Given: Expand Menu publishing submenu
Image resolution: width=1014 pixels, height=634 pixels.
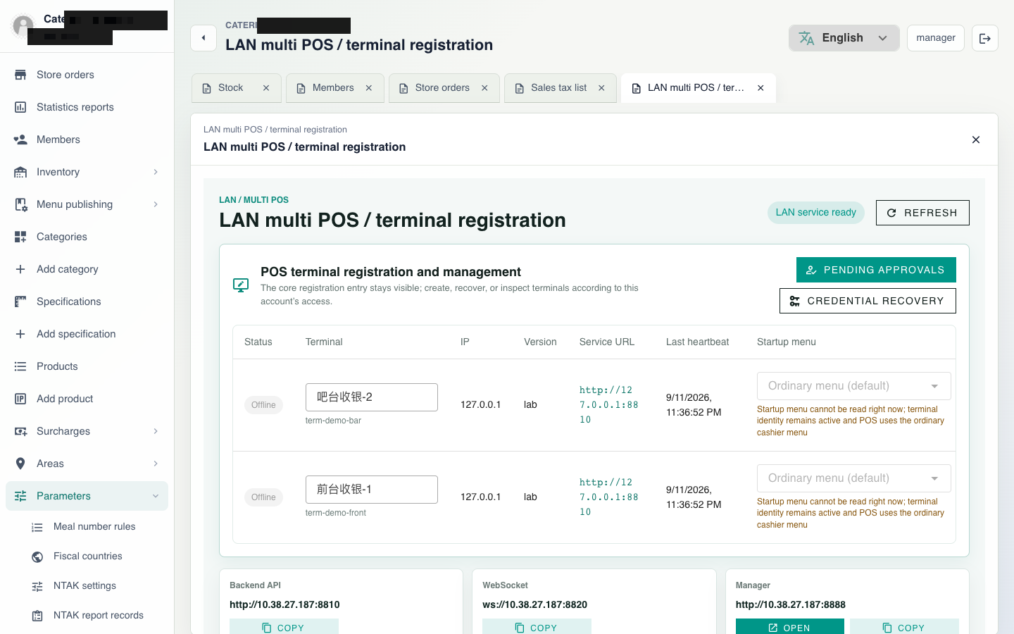Looking at the screenshot, I should [x=156, y=204].
